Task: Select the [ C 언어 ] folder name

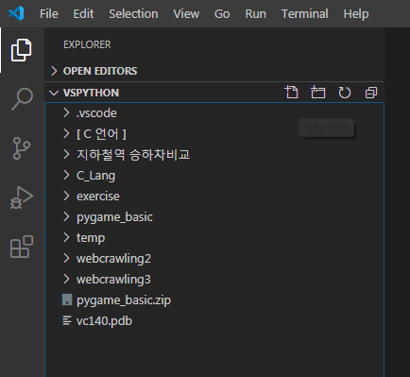Action: [x=101, y=134]
